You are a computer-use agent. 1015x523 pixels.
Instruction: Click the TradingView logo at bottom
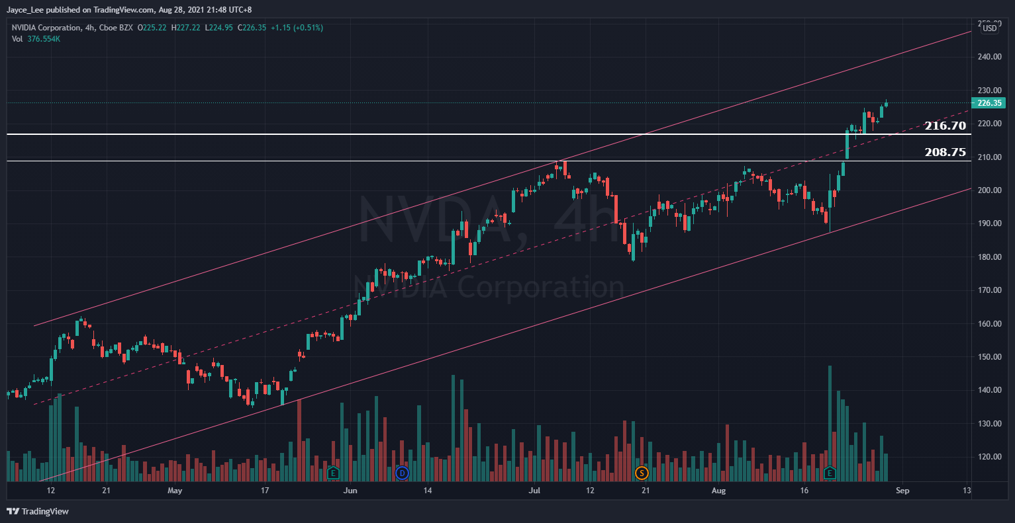click(38, 511)
